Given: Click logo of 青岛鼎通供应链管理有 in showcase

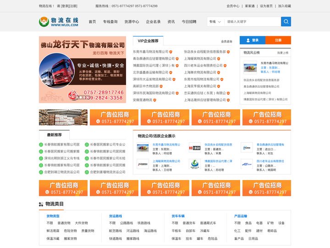Looking at the screenshot, I should click(x=247, y=148).
